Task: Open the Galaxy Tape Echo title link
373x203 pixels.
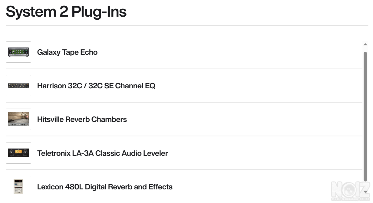Action: 67,52
